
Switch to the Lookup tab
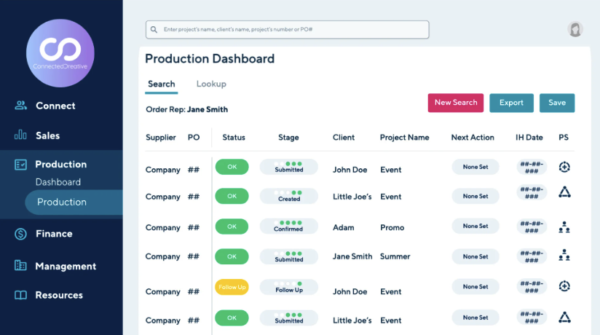(x=211, y=84)
